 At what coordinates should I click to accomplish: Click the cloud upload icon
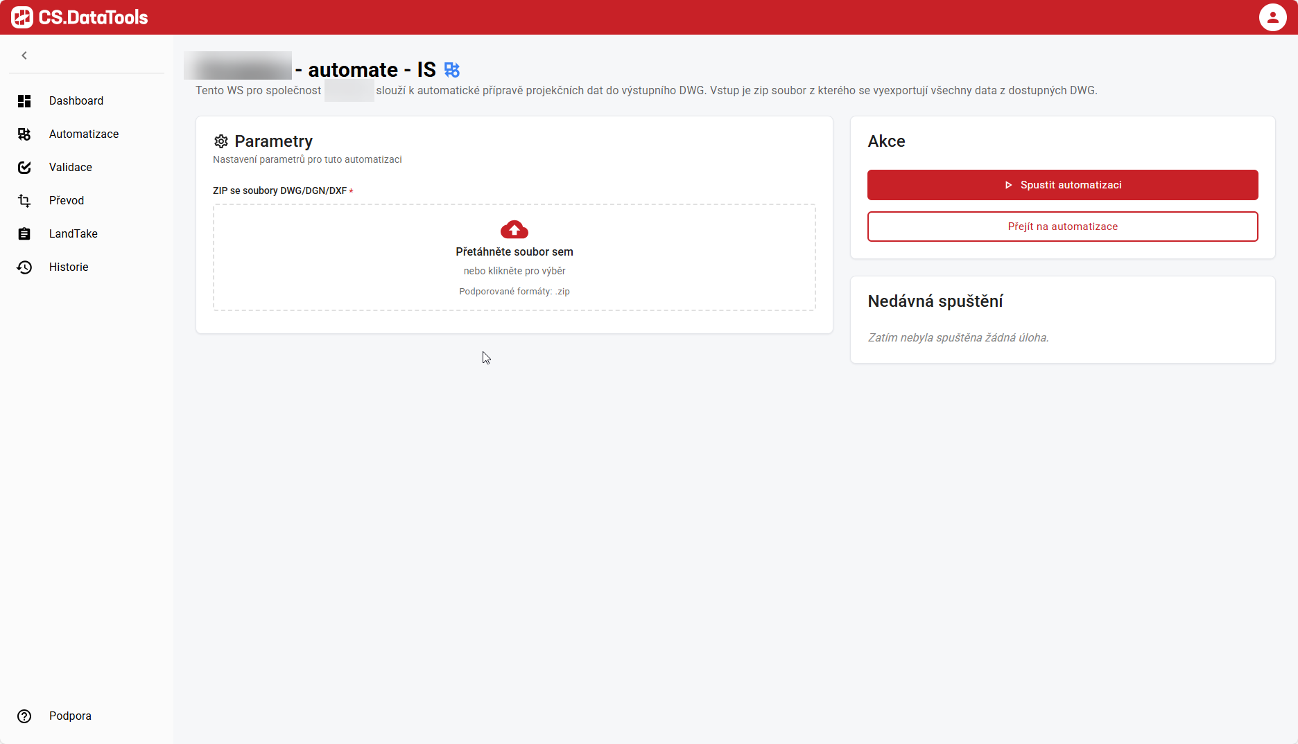coord(514,229)
